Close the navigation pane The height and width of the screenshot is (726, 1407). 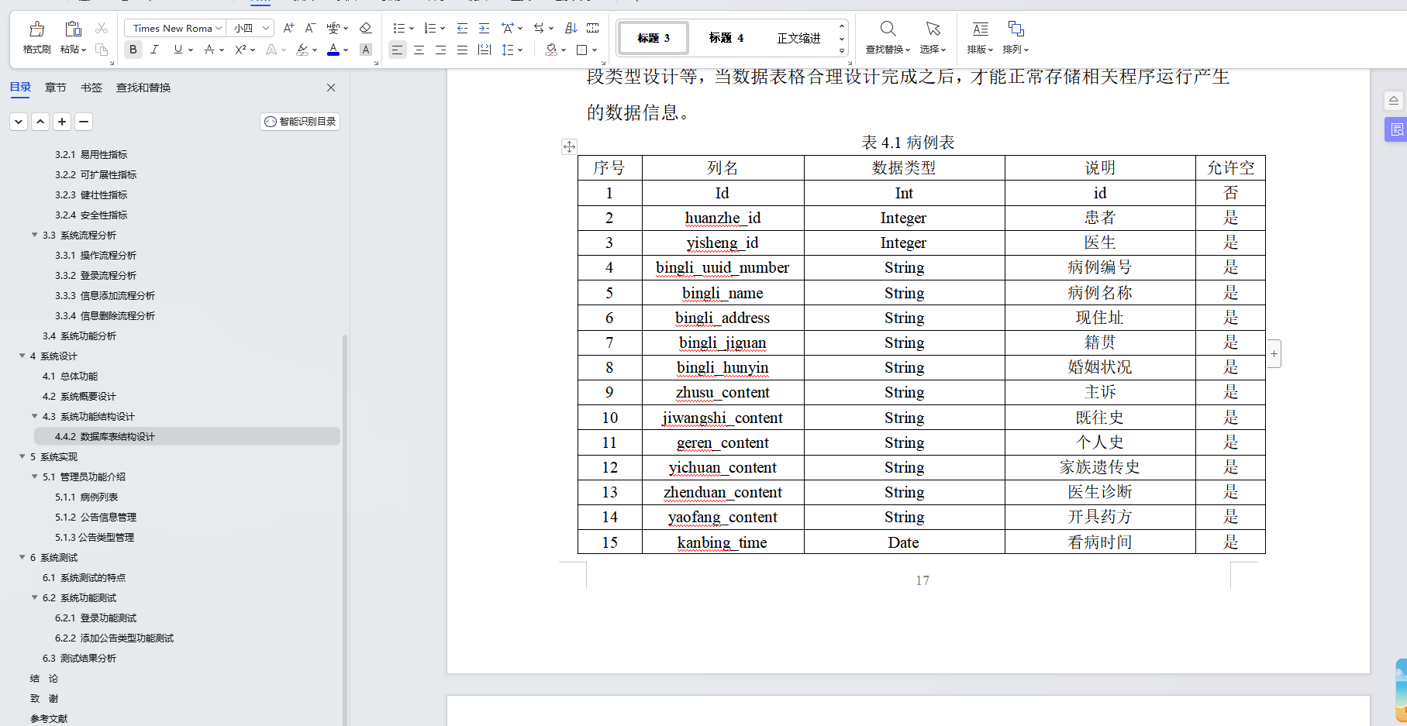coord(331,88)
